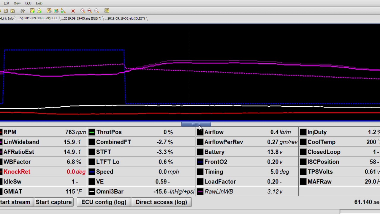
Task: Click the InjDuty color swatch
Action: pos(303,132)
